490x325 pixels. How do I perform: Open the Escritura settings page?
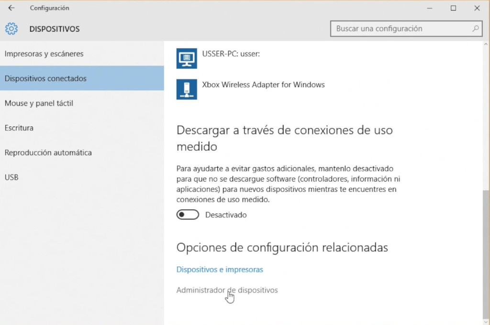pyautogui.click(x=19, y=128)
